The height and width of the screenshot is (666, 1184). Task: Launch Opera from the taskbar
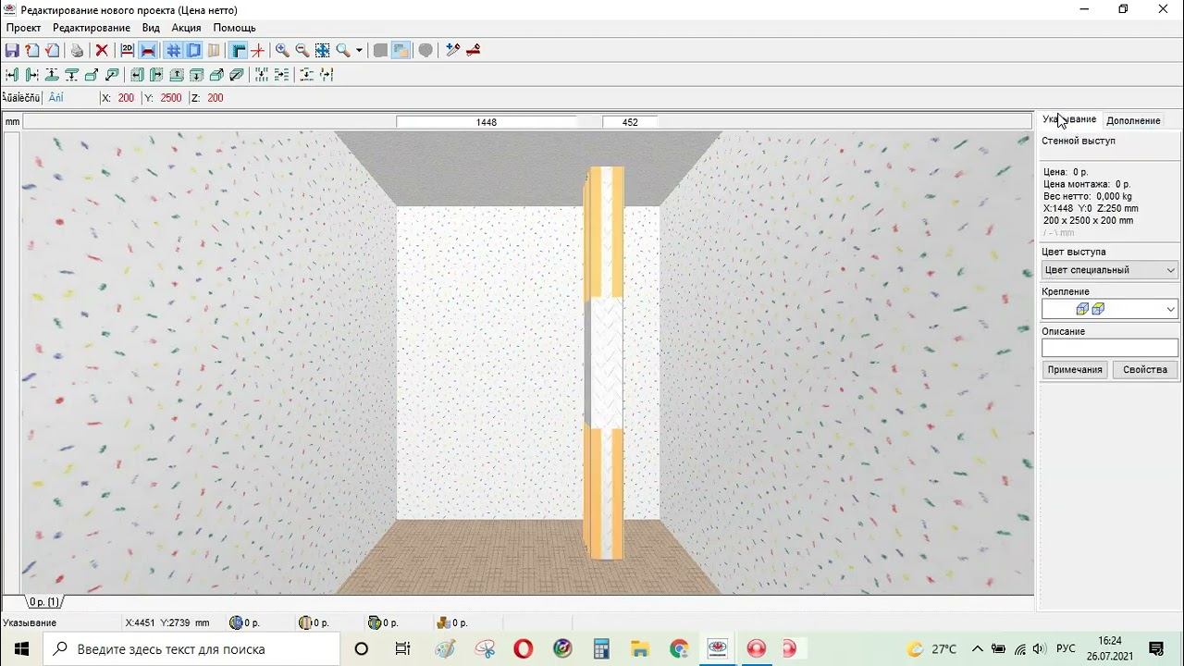click(523, 648)
